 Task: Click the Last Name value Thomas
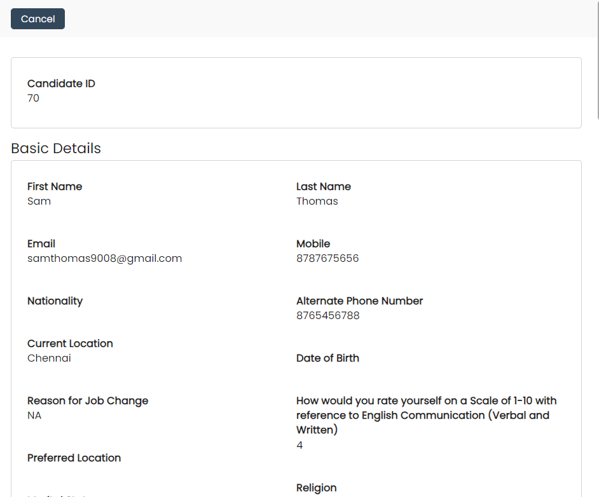click(317, 201)
